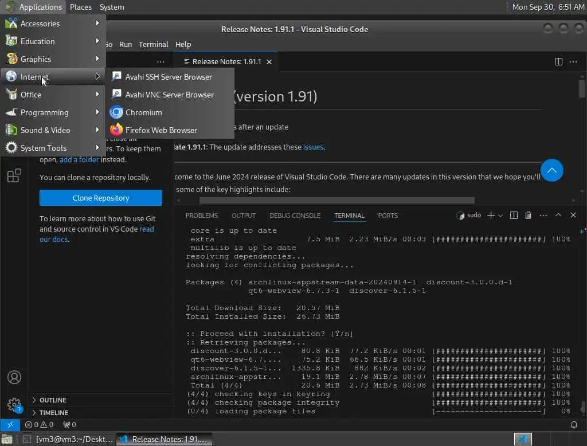Click the blue scroll-to-top round button

point(551,170)
